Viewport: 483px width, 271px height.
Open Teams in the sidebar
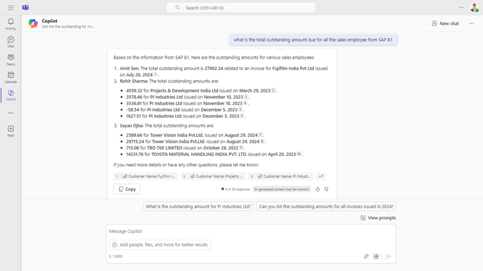[11, 59]
